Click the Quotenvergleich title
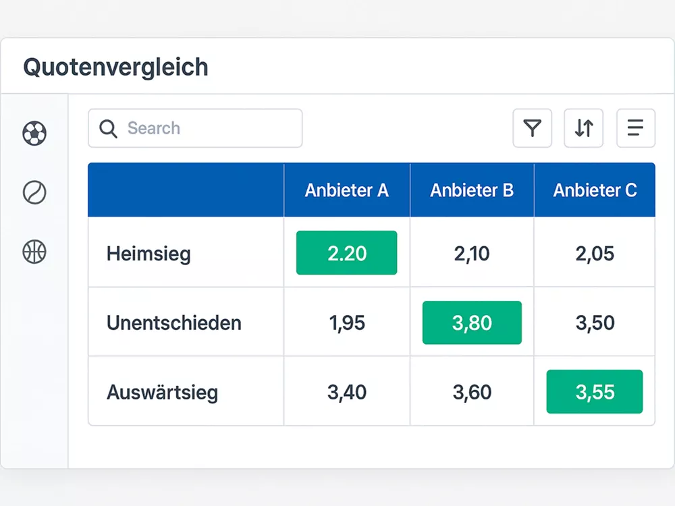Screen dimensions: 675x506 click(x=115, y=67)
